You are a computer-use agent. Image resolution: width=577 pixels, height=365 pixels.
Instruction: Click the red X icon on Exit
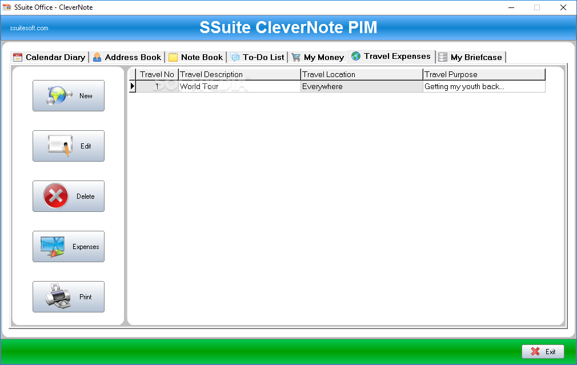coord(535,351)
